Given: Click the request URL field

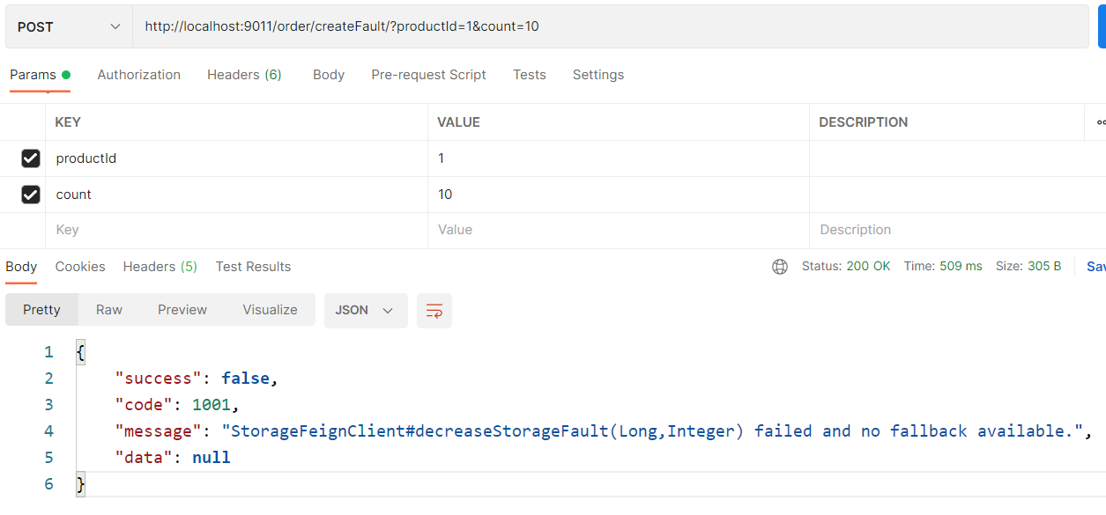Looking at the screenshot, I should [611, 26].
